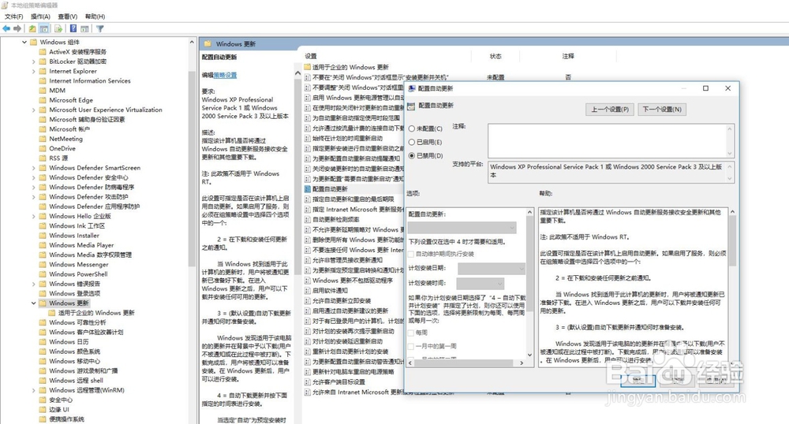Select the 未配置(C) radio button
The width and height of the screenshot is (789, 424).
tap(412, 128)
